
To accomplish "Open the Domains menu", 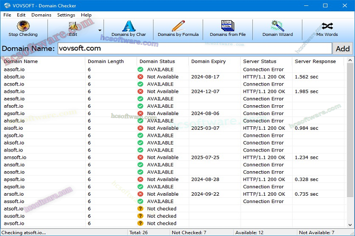I will [41, 15].
